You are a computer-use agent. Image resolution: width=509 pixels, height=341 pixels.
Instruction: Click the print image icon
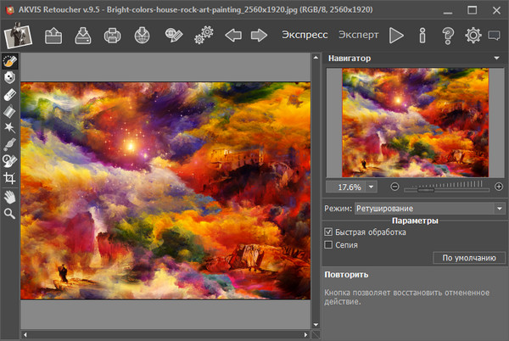(x=113, y=36)
